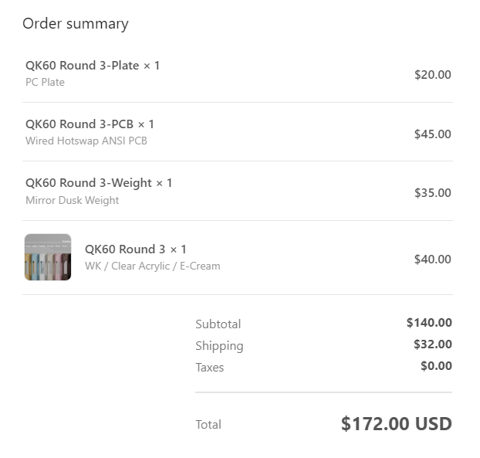Image resolution: width=480 pixels, height=458 pixels.
Task: Click the $40.00 keyboard kit price
Action: point(432,260)
